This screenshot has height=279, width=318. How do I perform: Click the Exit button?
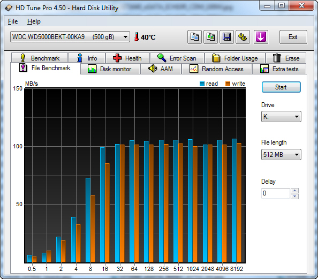click(293, 37)
